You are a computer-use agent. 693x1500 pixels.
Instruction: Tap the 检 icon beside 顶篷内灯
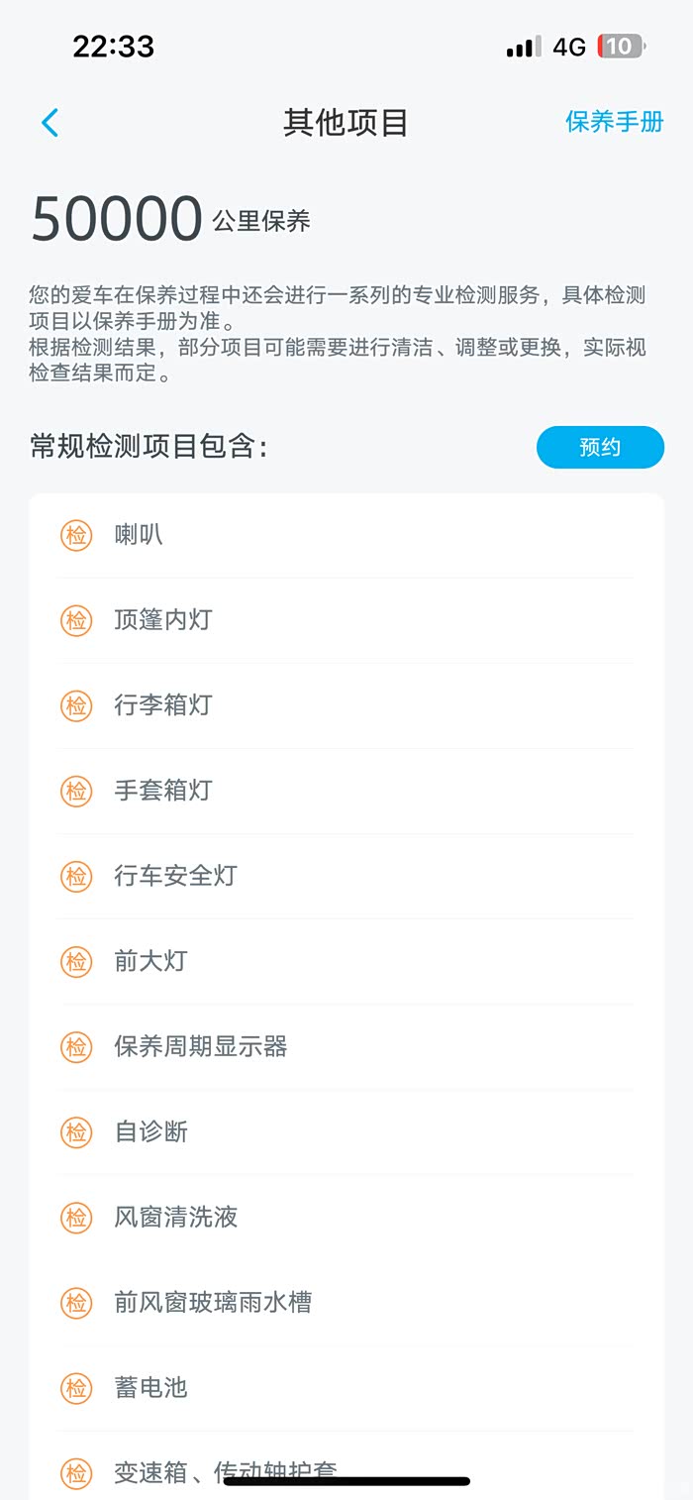pyautogui.click(x=76, y=620)
